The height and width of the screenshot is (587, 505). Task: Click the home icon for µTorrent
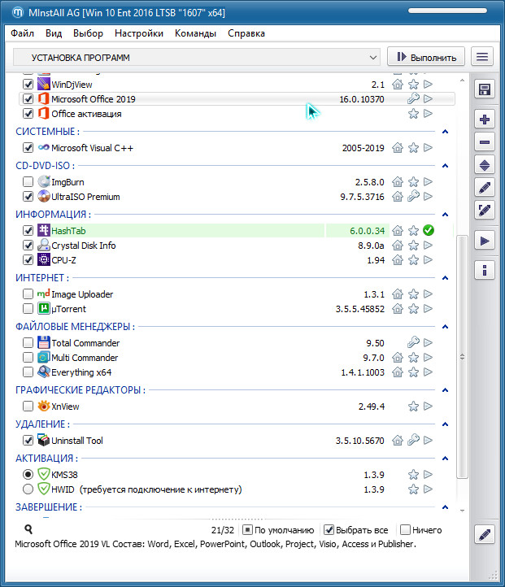(398, 309)
